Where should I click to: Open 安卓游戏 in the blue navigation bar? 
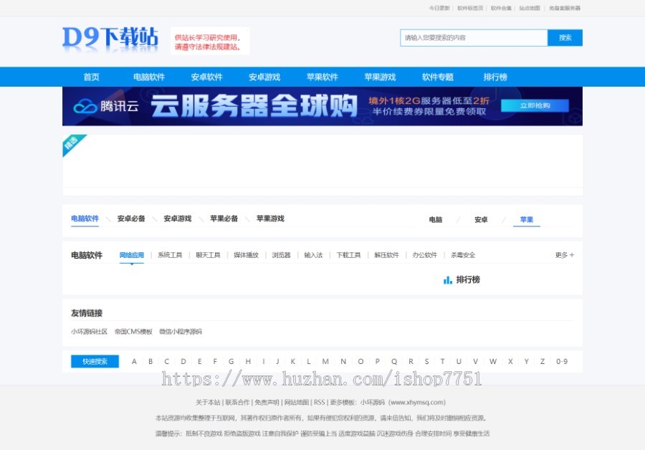click(264, 77)
